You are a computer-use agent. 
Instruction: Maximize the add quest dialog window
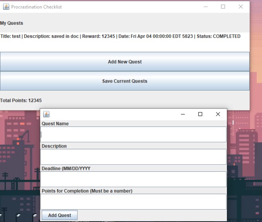tap(200, 114)
